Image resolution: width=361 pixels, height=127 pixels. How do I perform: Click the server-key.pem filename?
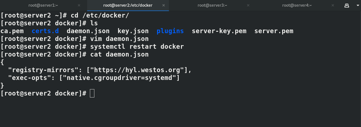[x=219, y=31]
